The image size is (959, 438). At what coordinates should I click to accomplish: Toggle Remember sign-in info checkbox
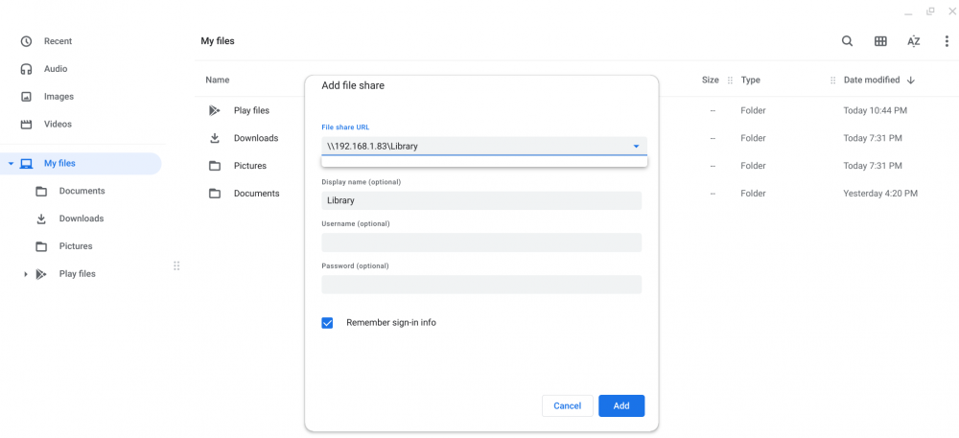click(327, 323)
